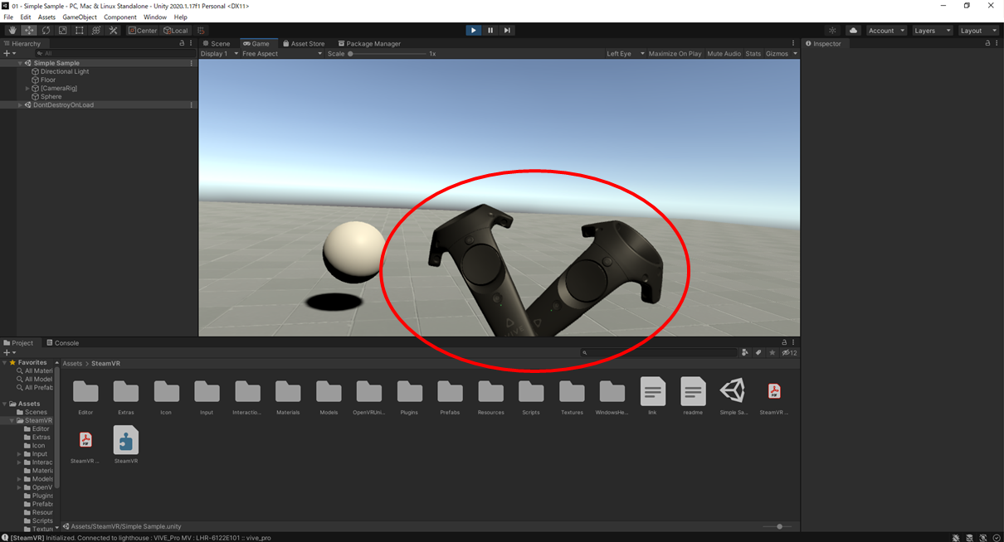The width and height of the screenshot is (1004, 542).
Task: Enable Mute Audio in Game view
Action: tap(723, 53)
